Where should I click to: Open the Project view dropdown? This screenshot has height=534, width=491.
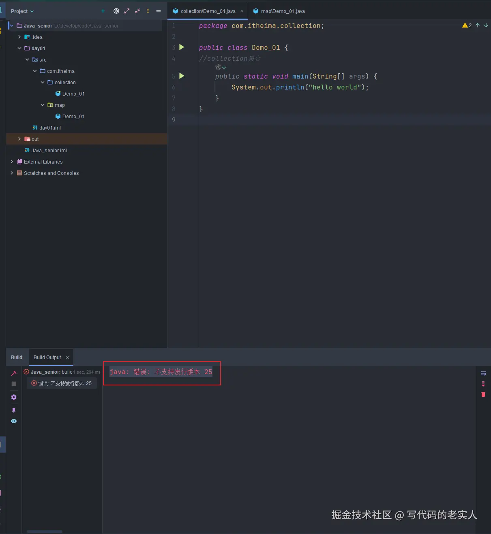(x=22, y=11)
